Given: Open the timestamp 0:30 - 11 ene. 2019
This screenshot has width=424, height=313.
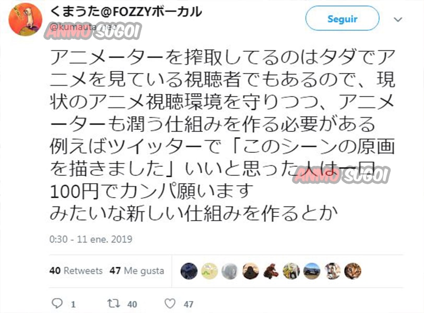Looking at the screenshot, I should [91, 239].
